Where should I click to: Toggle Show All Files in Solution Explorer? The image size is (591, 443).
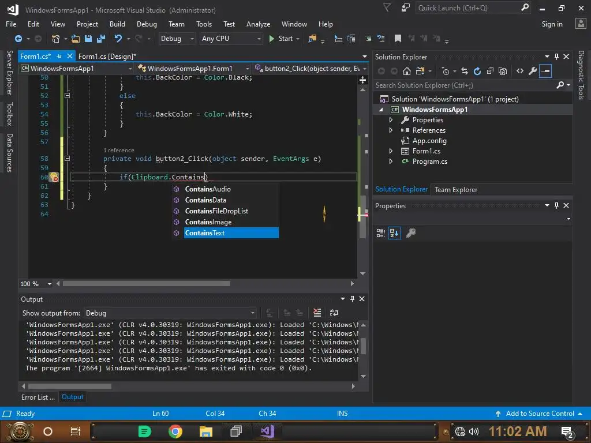(x=503, y=71)
